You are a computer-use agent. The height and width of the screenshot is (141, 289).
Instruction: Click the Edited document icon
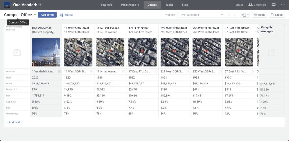[61, 15]
